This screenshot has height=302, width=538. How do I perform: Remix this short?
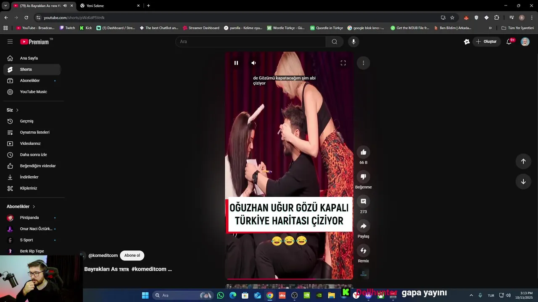[364, 251]
